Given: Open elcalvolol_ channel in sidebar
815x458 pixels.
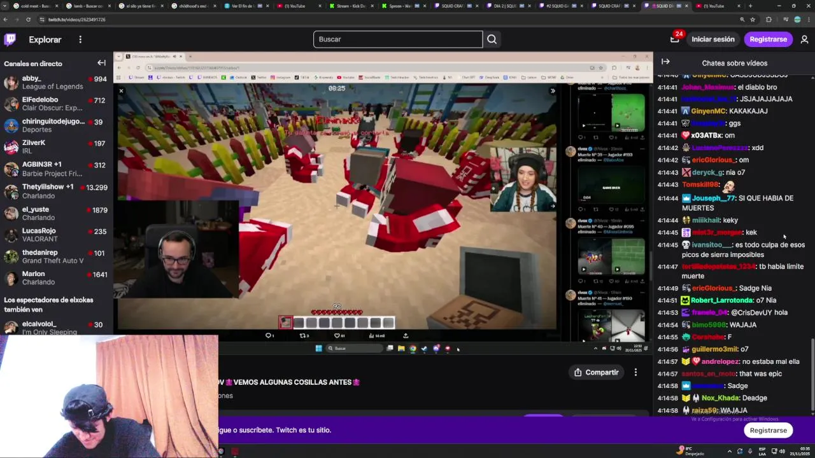Looking at the screenshot, I should 56,328.
